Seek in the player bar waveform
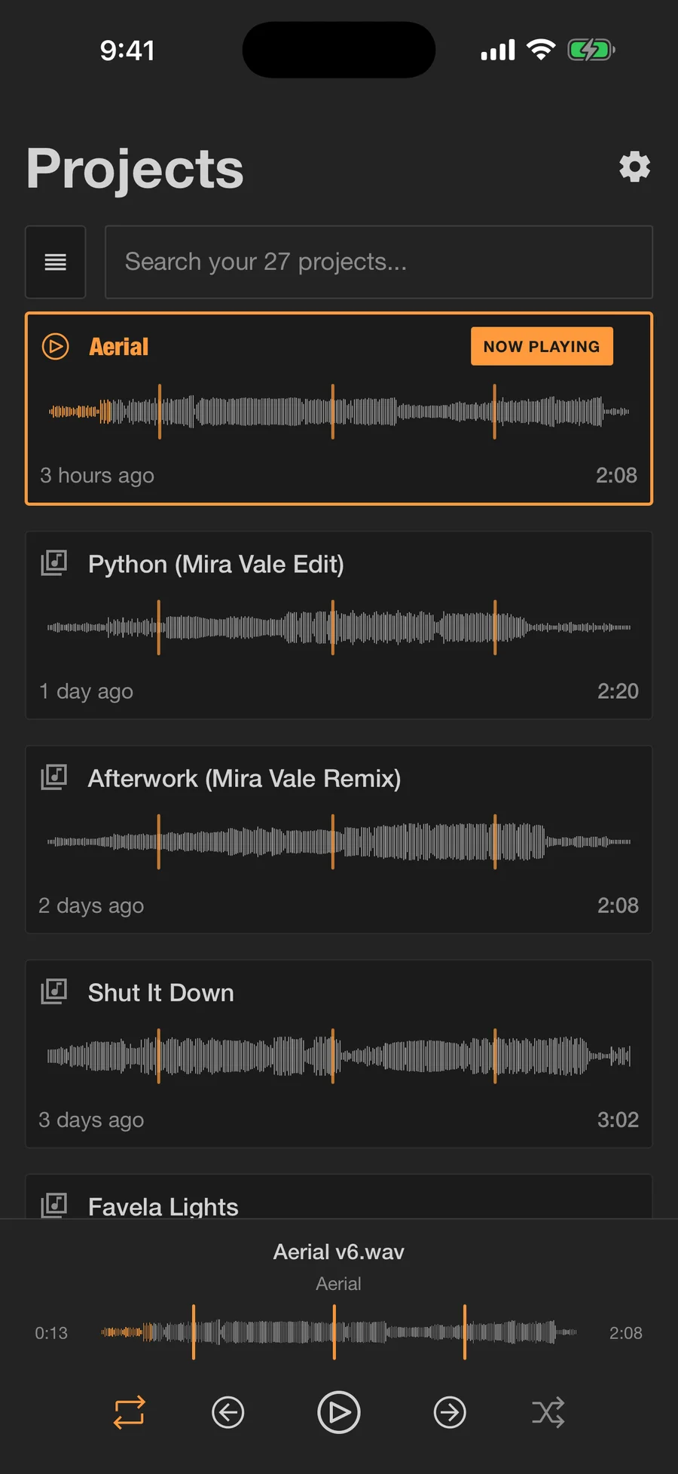Screen dimensions: 678x1474 pos(339,1332)
